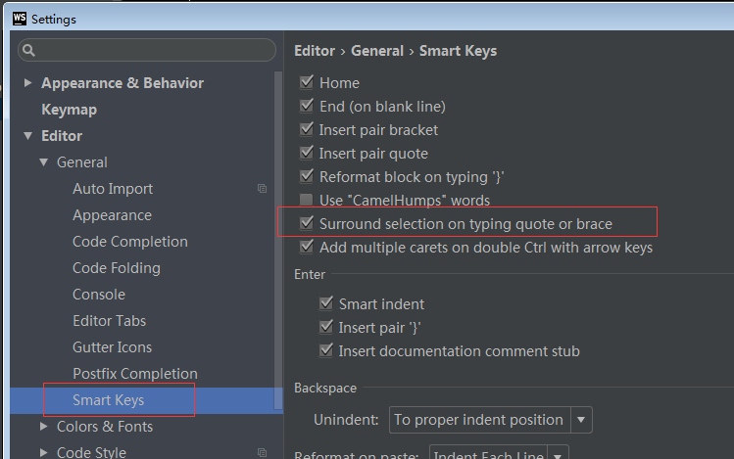Click the settings tree vertical scrollbar
Screen dimensions: 734x459
click(x=278, y=240)
